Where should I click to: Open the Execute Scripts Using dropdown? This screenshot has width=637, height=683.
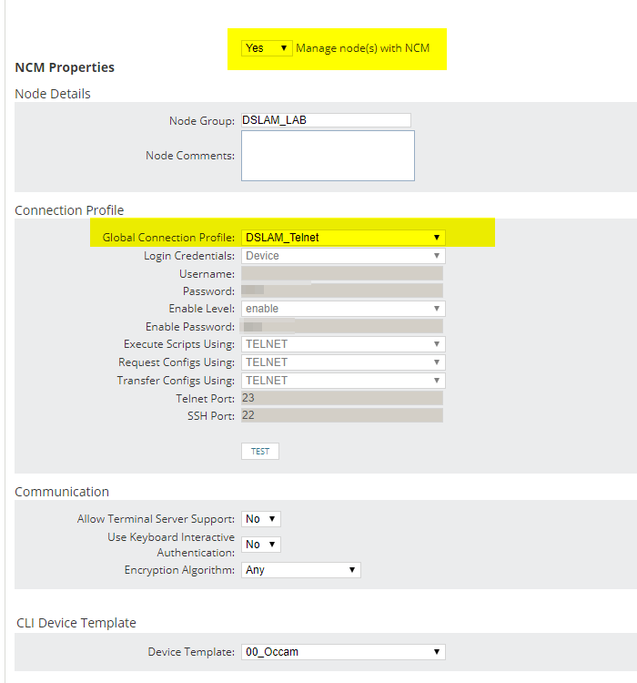343,344
